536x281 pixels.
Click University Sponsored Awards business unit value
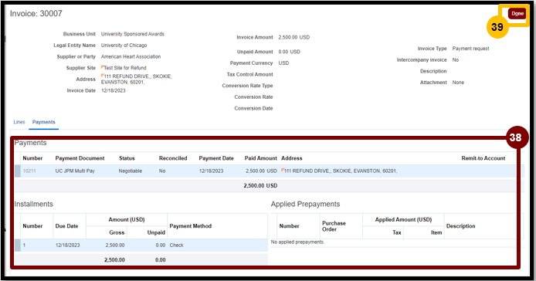[x=133, y=34]
